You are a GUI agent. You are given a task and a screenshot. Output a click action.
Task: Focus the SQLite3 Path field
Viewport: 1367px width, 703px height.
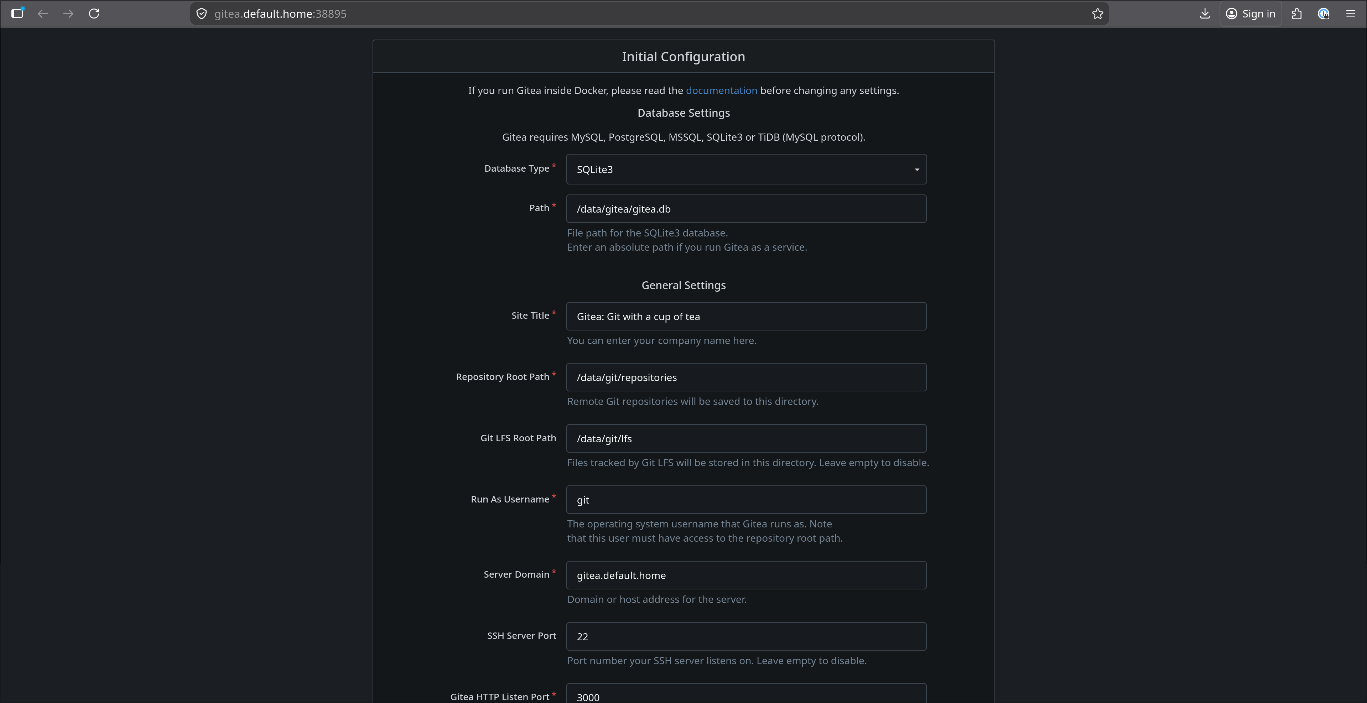tap(745, 208)
